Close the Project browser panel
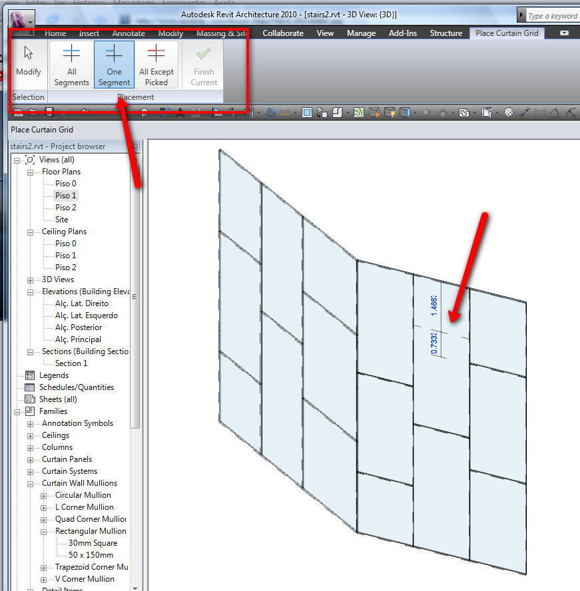The height and width of the screenshot is (591, 580). pyautogui.click(x=136, y=146)
